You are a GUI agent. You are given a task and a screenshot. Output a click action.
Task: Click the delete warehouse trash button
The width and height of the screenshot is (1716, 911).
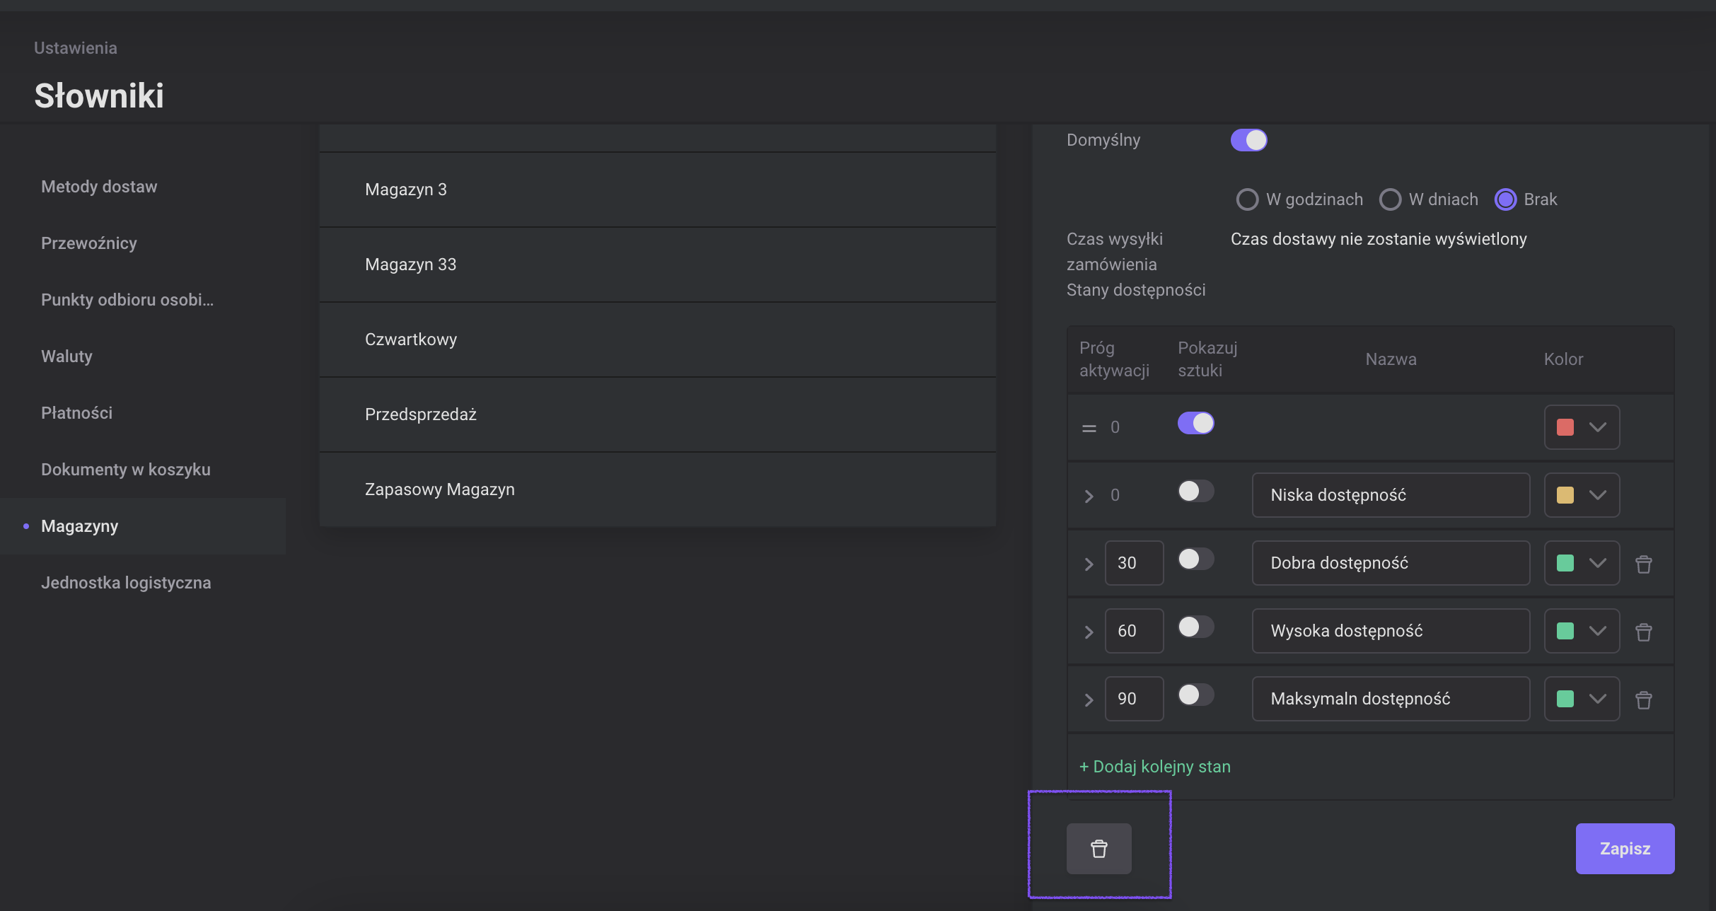coord(1098,848)
